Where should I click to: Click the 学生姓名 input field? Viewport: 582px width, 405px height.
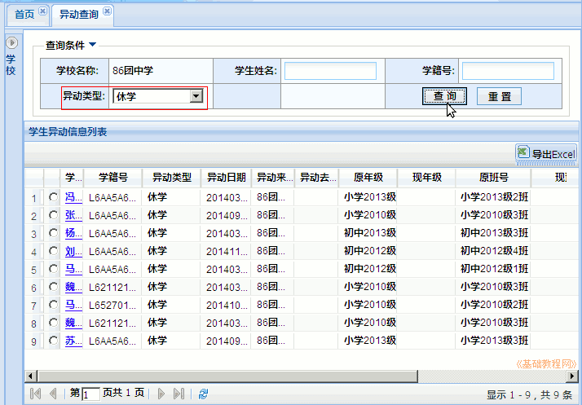(330, 71)
